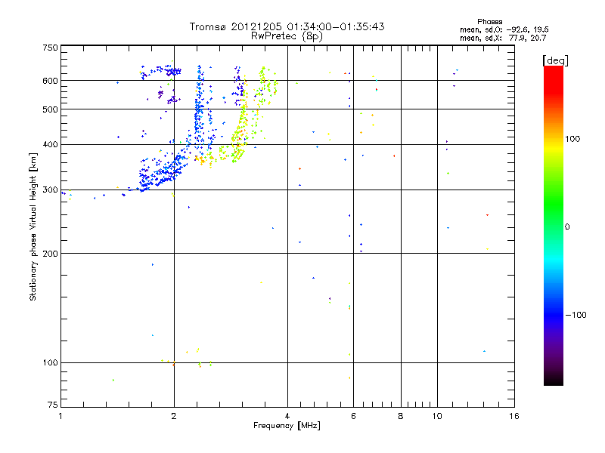Click the x-axis label '1'
The width and height of the screenshot is (605, 453).
(60, 416)
